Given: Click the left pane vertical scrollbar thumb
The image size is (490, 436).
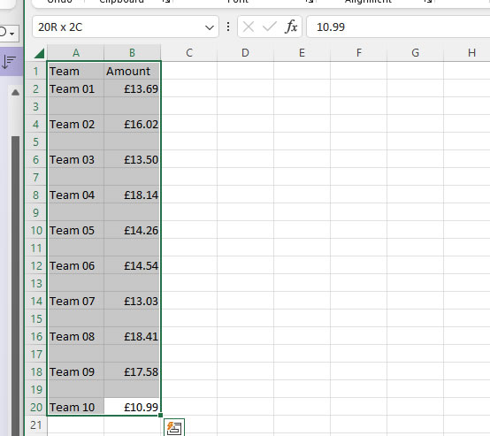Looking at the screenshot, I should [x=15, y=286].
